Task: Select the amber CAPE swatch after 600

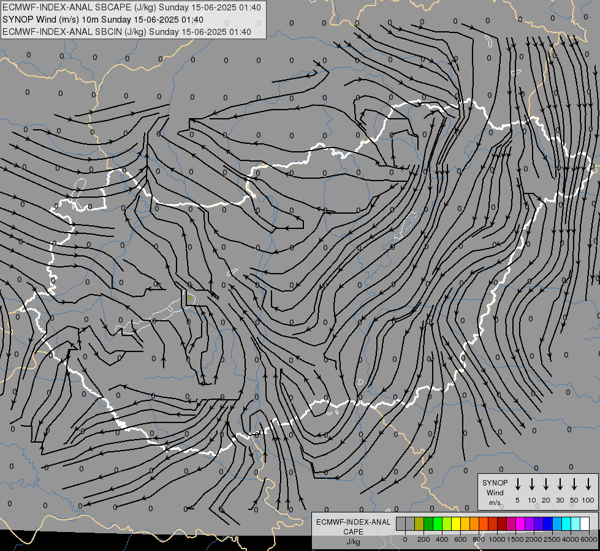Action: tap(465, 523)
